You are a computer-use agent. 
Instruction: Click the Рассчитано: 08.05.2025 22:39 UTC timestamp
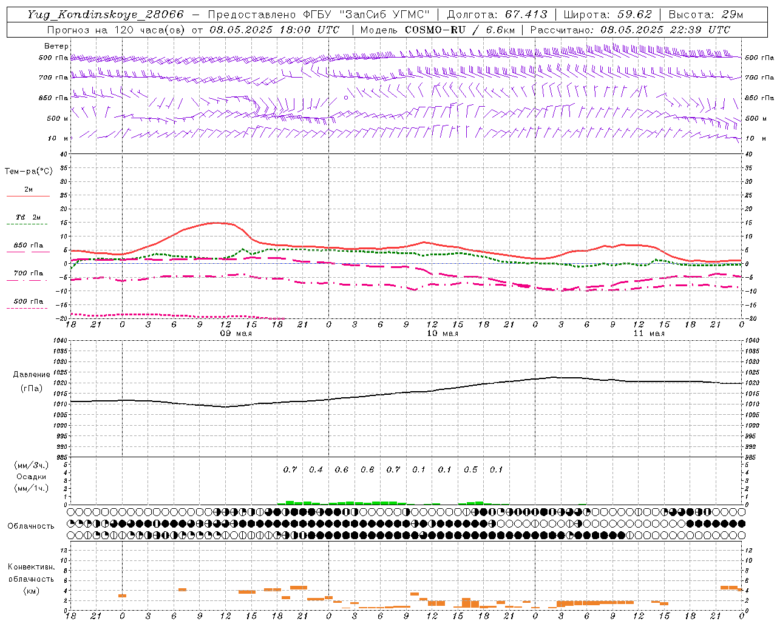coord(630,30)
